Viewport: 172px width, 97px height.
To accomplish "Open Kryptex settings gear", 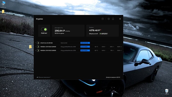I will coord(109,19).
